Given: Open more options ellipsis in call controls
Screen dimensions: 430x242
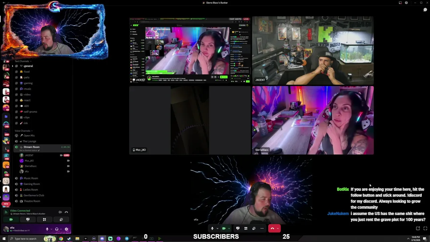Looking at the screenshot, I should [x=262, y=229].
